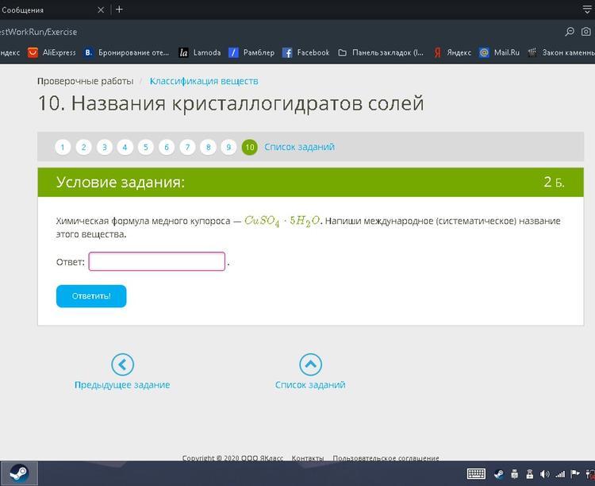This screenshot has width=595, height=486.
Task: Go to task number 8
Action: 208,147
